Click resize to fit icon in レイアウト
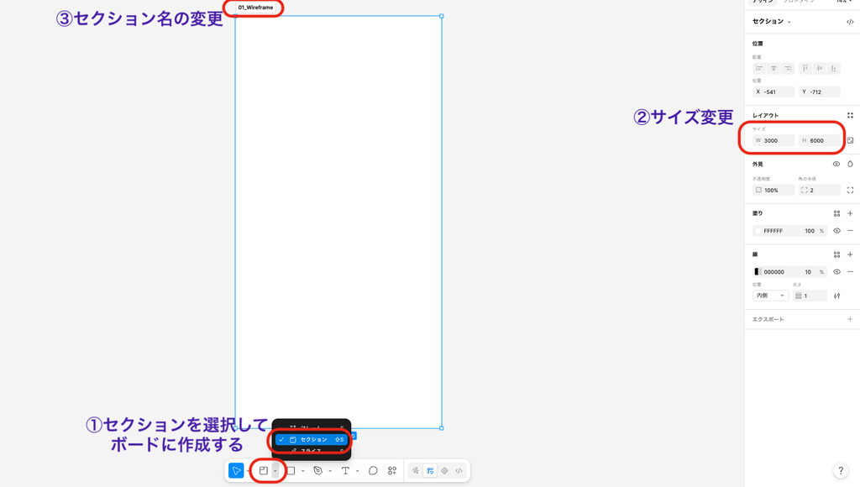The height and width of the screenshot is (487, 860). pos(850,115)
